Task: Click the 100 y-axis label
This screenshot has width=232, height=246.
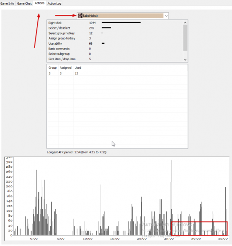Action: click(9, 211)
